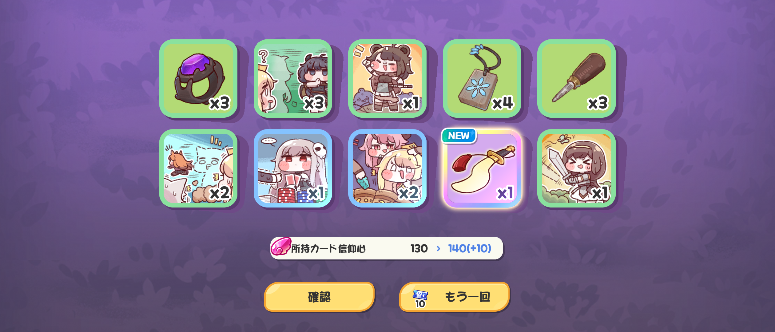The height and width of the screenshot is (332, 775).
Task: Click the NEW badge label
Action: coord(459,136)
